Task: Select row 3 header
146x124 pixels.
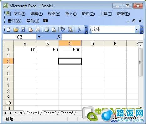Action: pyautogui.click(x=8, y=61)
